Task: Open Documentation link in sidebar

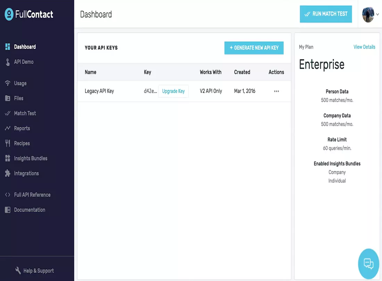Action: (30, 210)
